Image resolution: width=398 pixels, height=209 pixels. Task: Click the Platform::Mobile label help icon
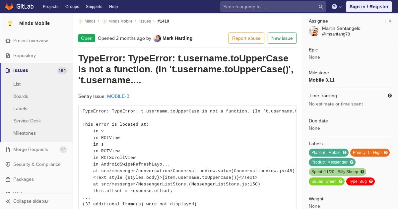click(345, 153)
